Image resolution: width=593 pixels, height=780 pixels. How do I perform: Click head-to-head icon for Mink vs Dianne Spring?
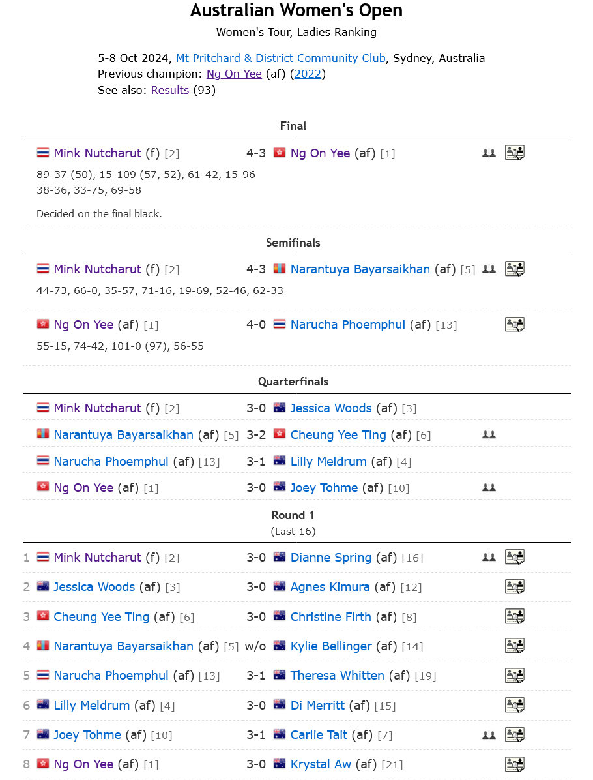click(489, 557)
